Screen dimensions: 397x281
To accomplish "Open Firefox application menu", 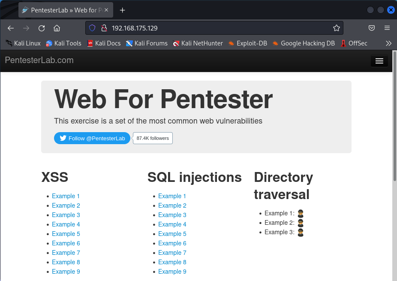I will pyautogui.click(x=387, y=28).
